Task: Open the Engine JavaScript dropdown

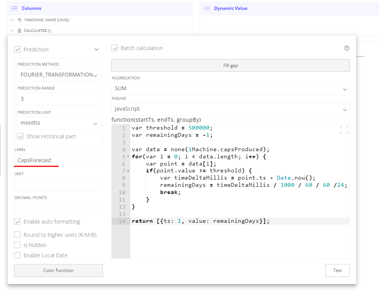Action: (x=230, y=109)
